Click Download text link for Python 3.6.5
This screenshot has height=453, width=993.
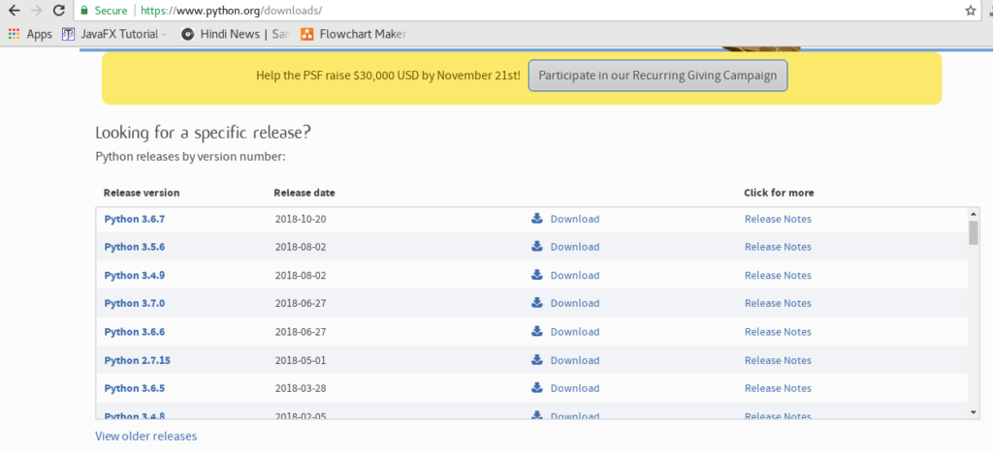pyautogui.click(x=574, y=388)
